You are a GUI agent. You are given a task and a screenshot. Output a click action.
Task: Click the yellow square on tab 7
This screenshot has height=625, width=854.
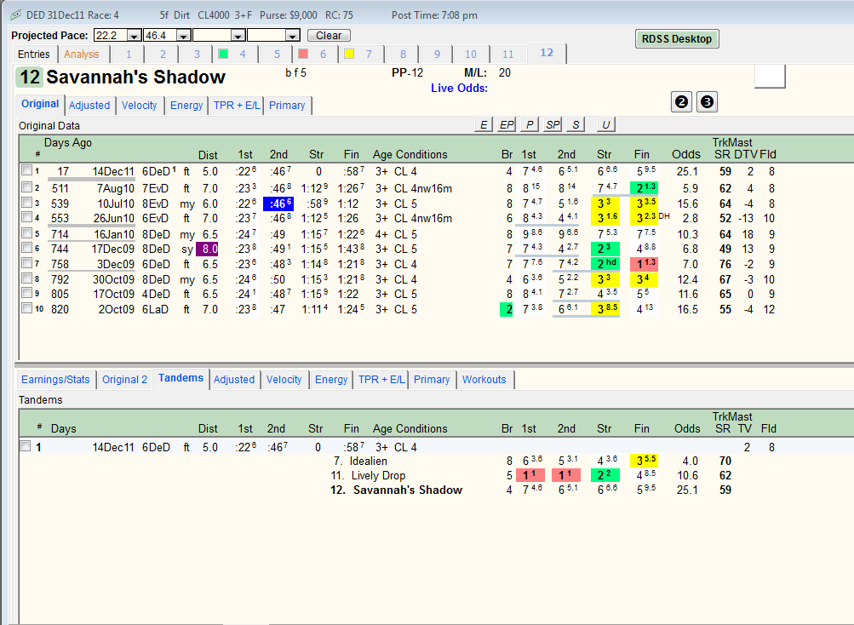(349, 54)
